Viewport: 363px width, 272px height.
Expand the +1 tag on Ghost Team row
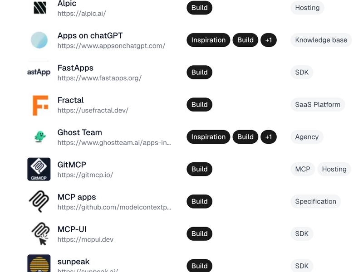point(269,137)
